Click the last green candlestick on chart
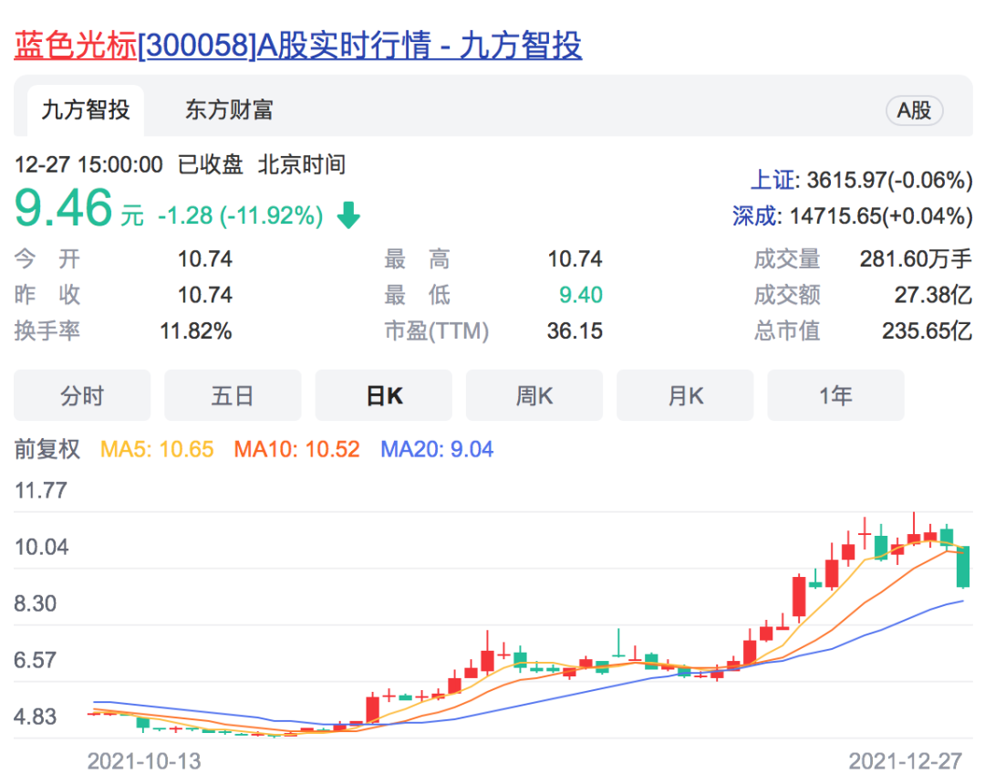This screenshot has height=775, width=985. click(963, 567)
